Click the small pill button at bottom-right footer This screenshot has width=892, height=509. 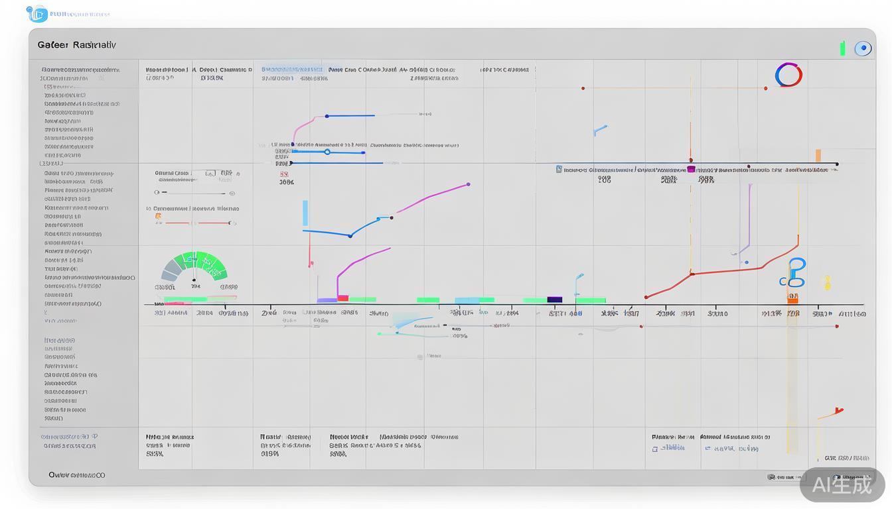783,477
